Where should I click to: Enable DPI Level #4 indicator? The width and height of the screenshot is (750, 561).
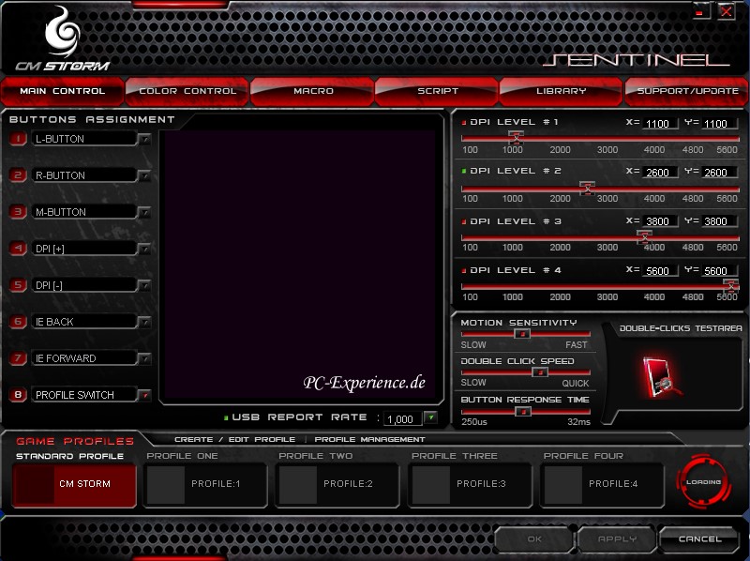[x=463, y=270]
